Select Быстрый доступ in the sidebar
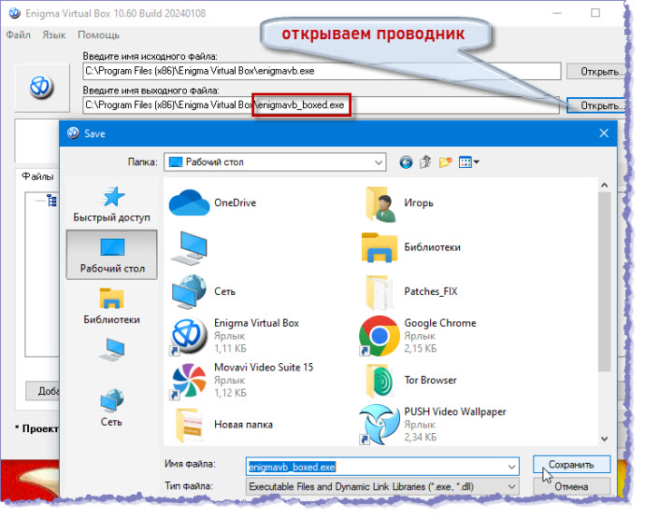The height and width of the screenshot is (517, 645). pos(111,204)
